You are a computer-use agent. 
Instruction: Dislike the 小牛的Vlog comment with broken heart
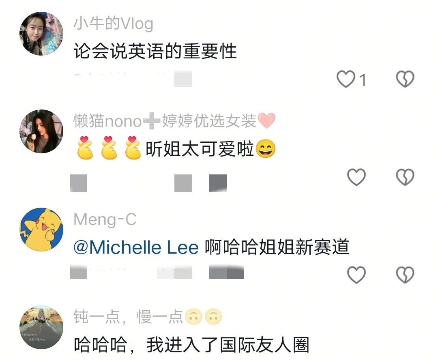point(405,79)
